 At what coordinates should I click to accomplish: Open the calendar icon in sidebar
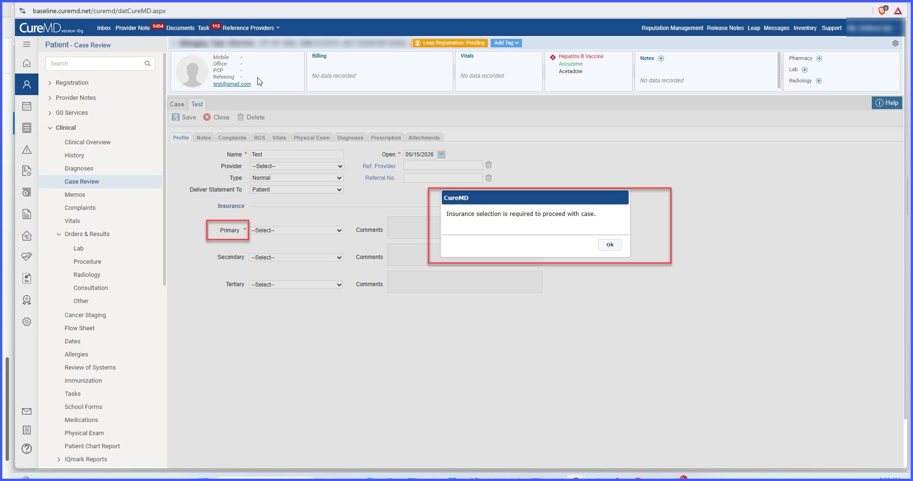27,106
